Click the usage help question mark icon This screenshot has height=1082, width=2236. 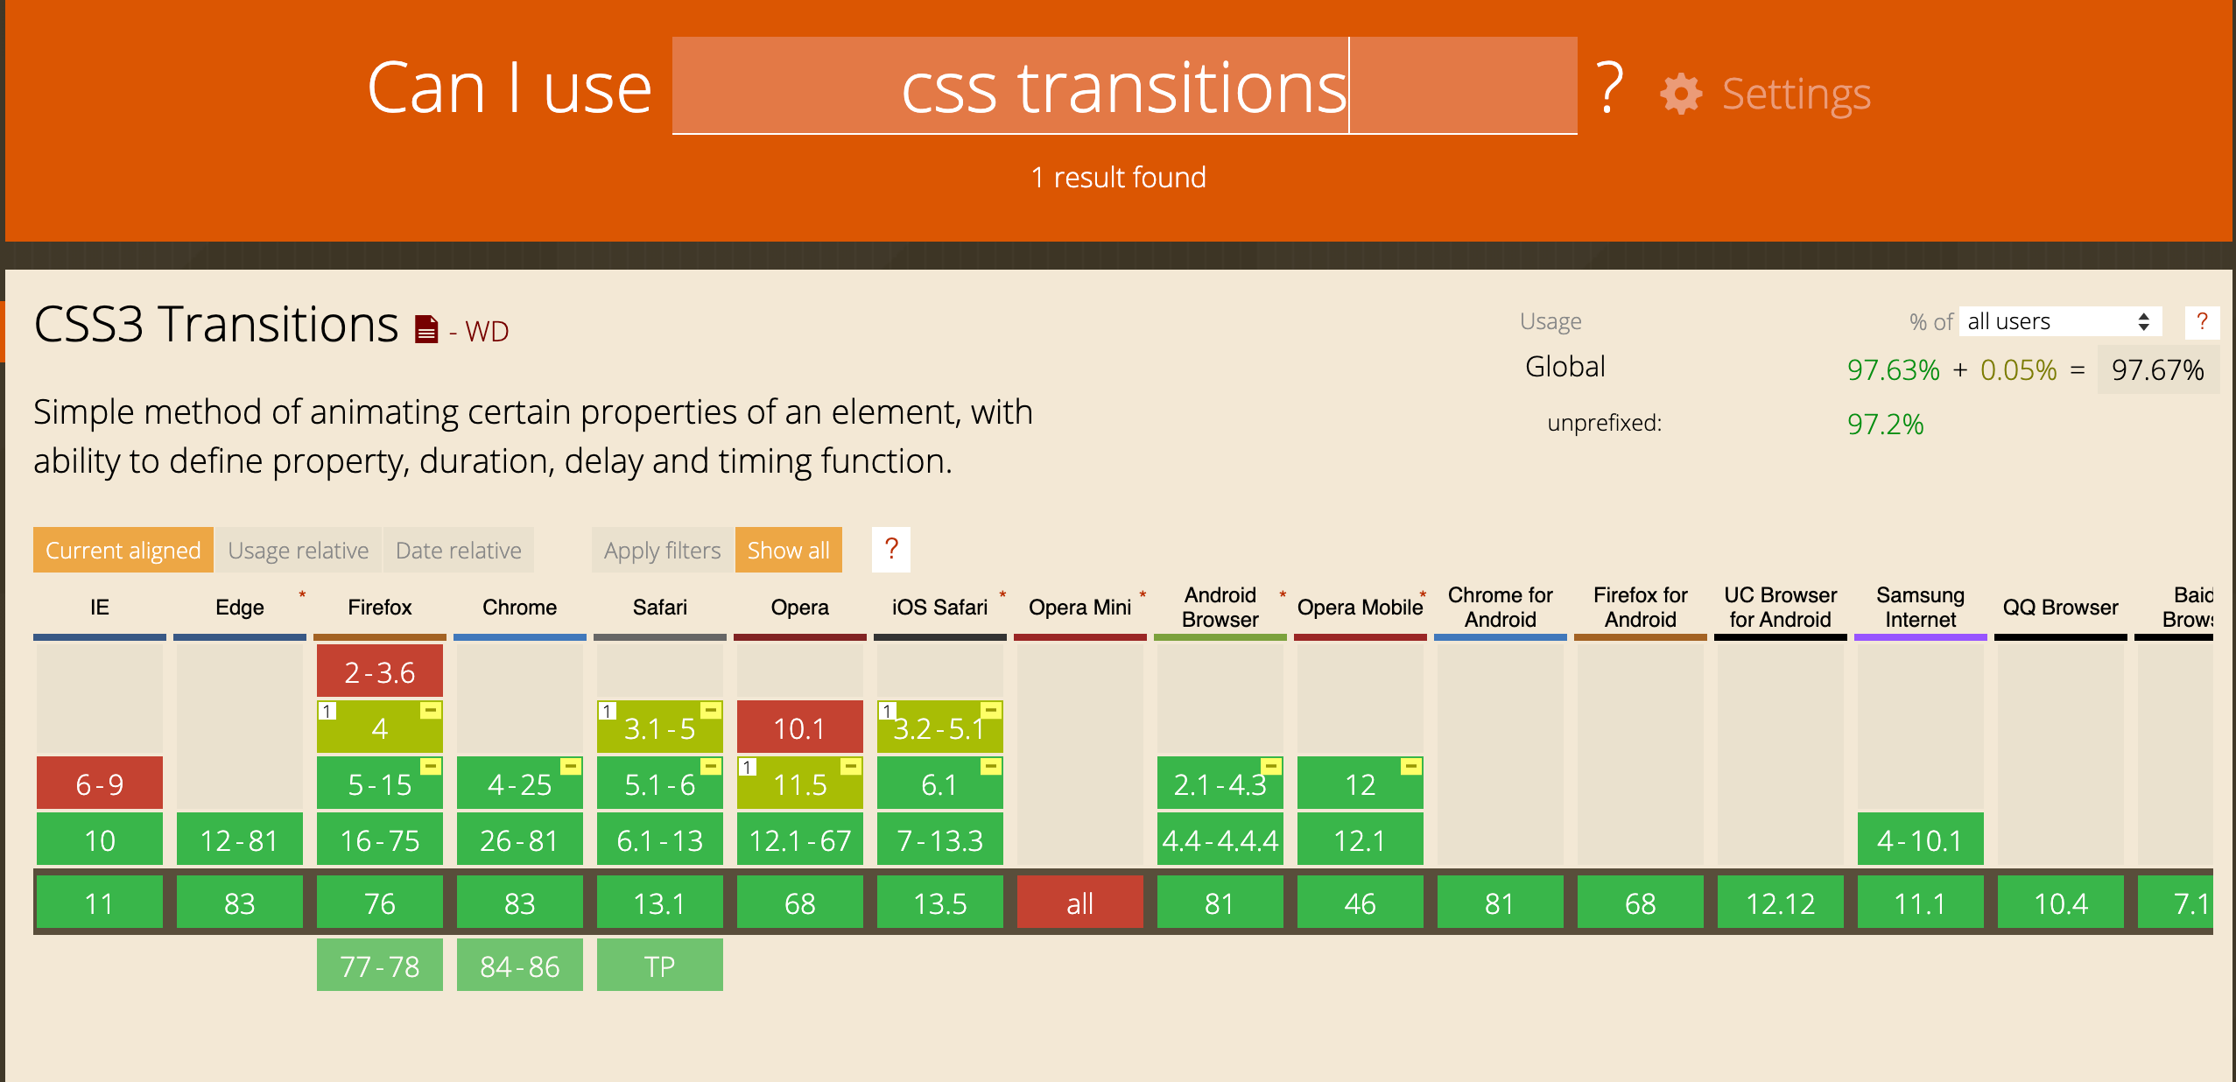2201,321
